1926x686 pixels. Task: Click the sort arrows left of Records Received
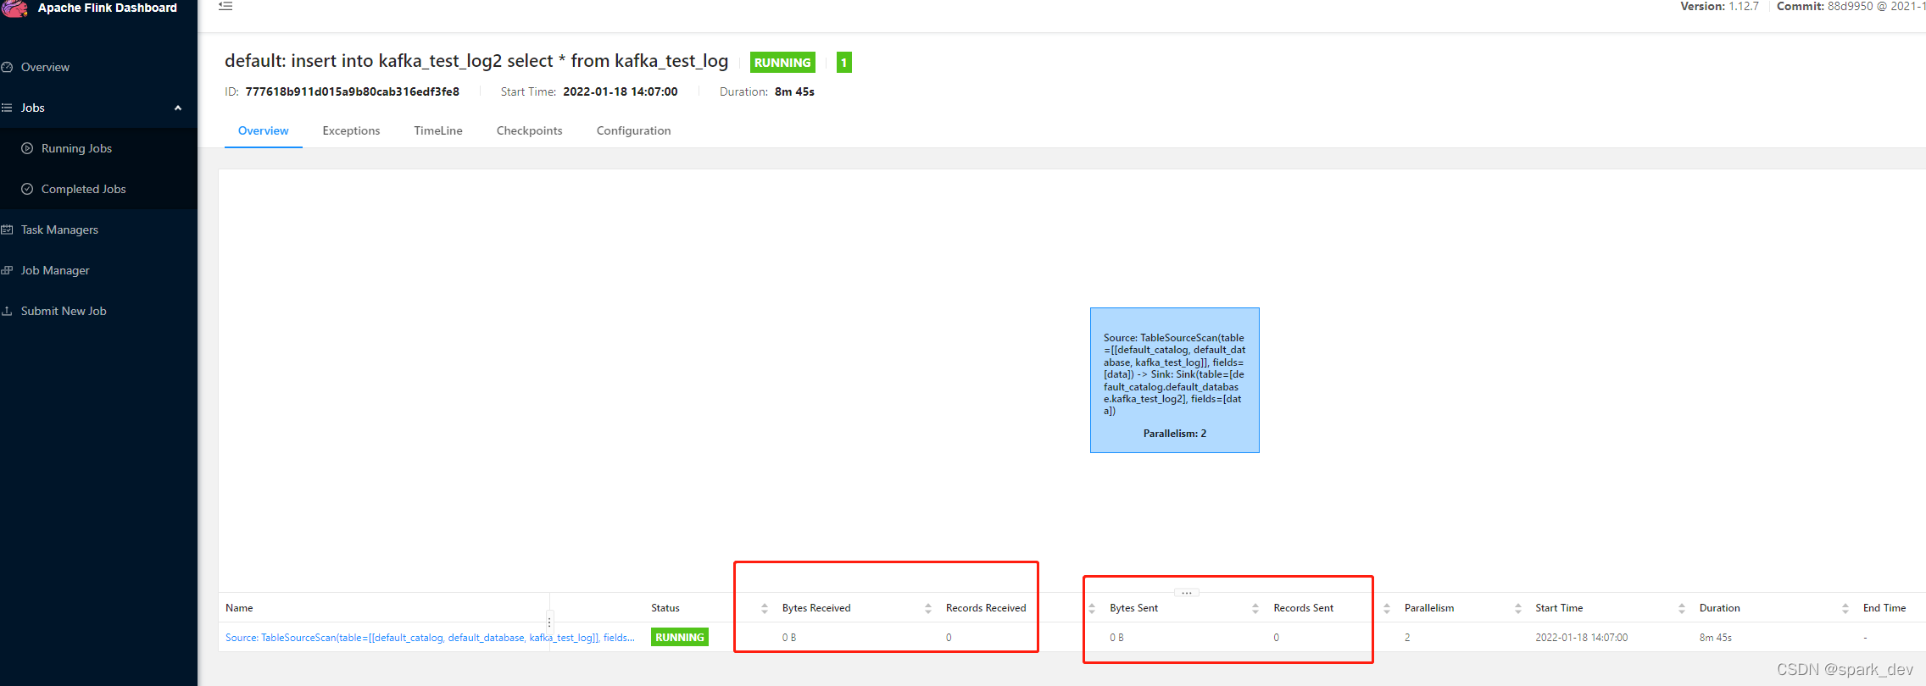click(928, 608)
